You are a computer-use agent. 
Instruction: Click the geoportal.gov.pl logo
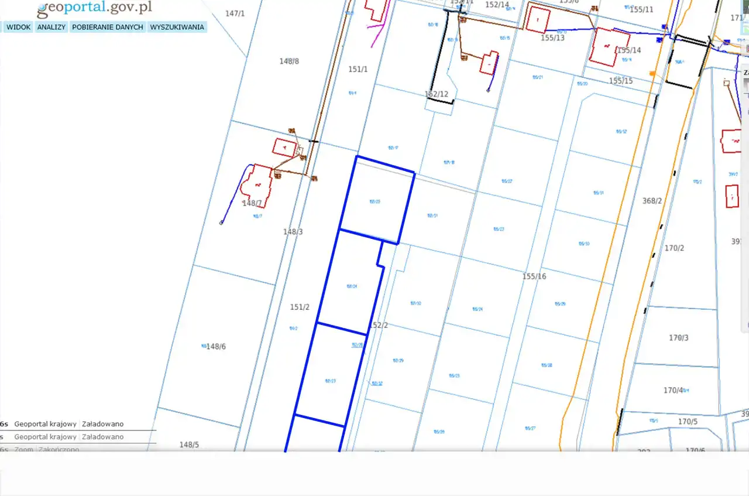point(94,8)
